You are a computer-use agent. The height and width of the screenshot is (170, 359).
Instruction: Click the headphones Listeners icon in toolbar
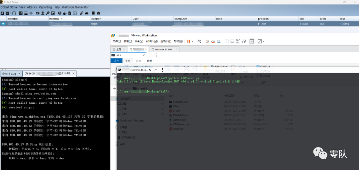tap(14, 13)
